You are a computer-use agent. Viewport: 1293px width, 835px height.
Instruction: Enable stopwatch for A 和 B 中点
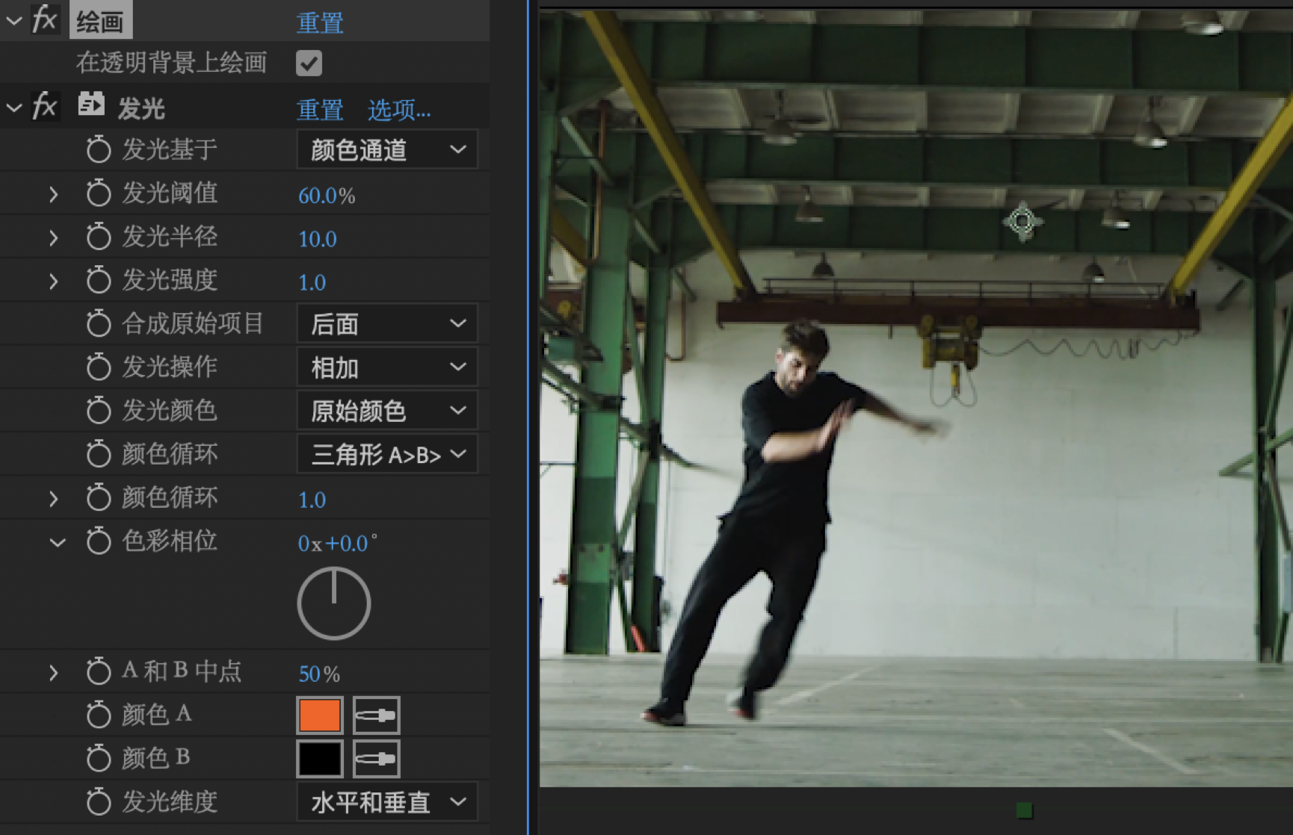coord(99,671)
